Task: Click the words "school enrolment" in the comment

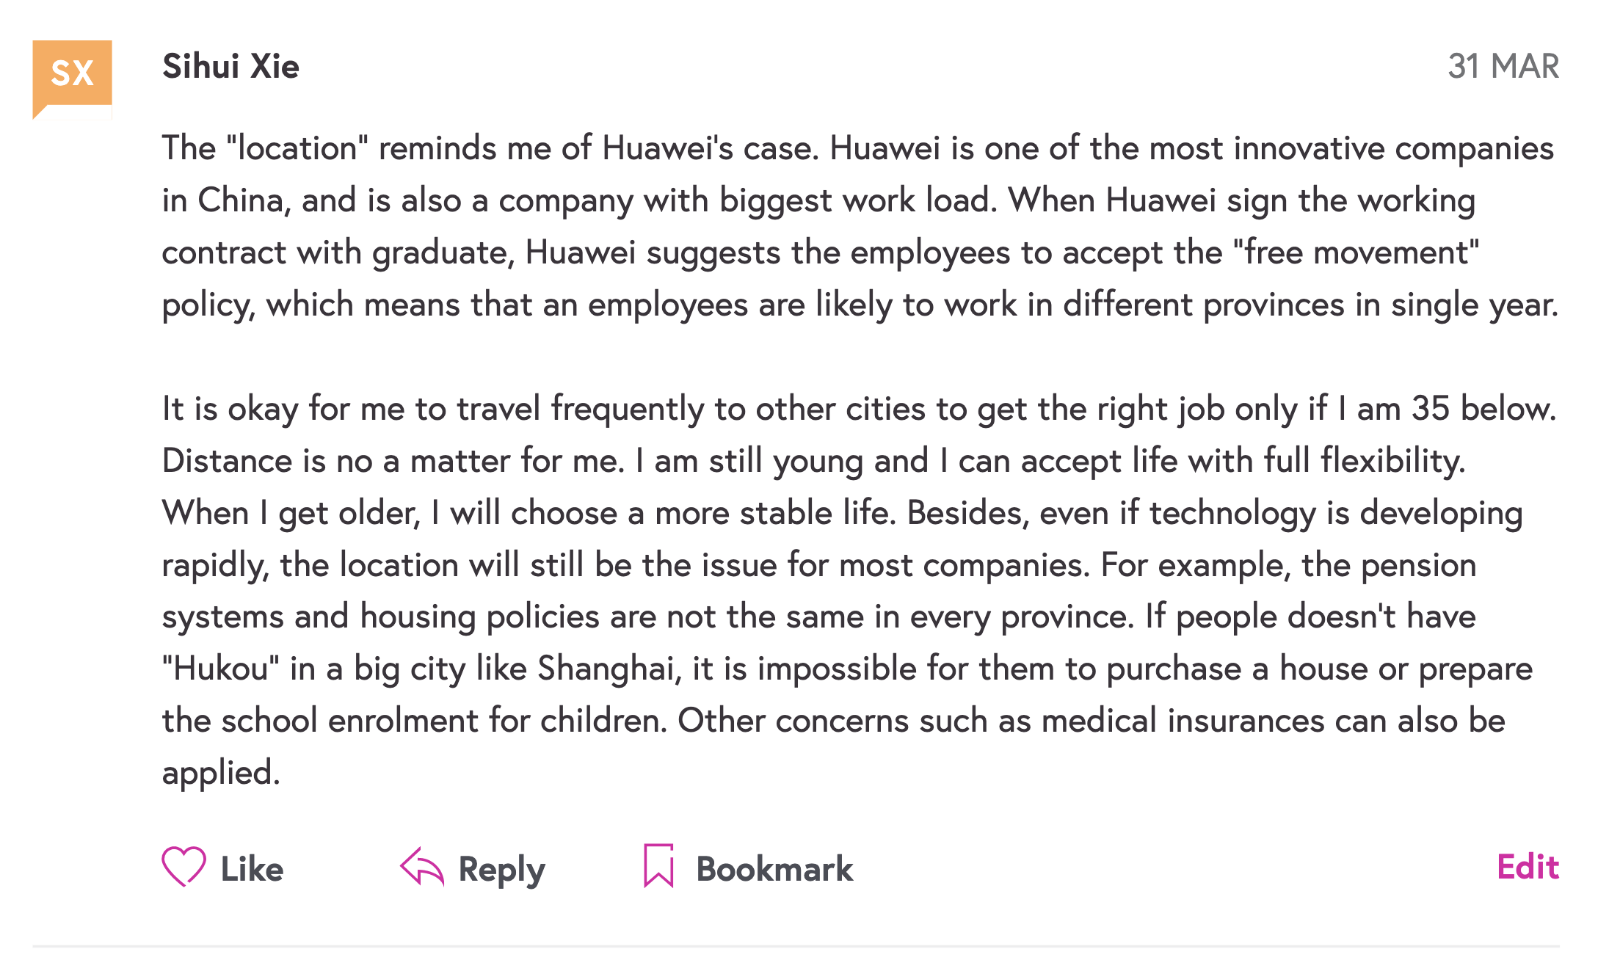Action: pos(350,721)
